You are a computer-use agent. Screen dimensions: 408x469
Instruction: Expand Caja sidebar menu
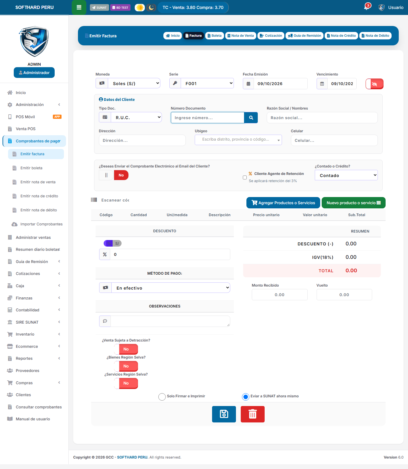pyautogui.click(x=34, y=286)
